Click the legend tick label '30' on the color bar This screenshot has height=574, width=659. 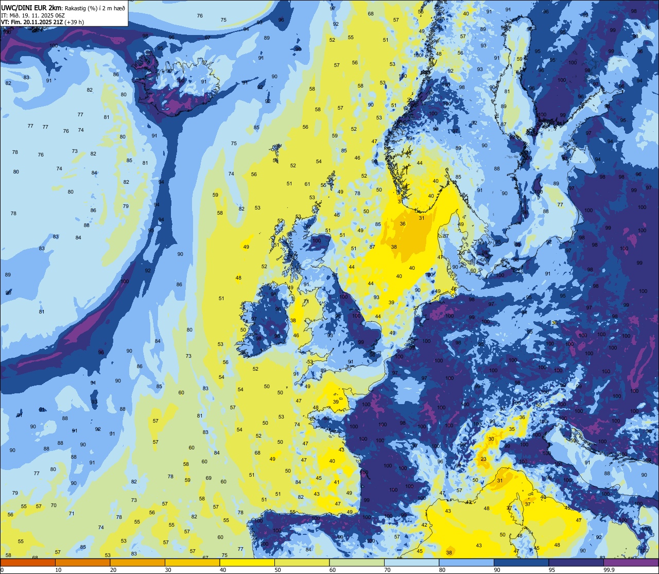(168, 570)
